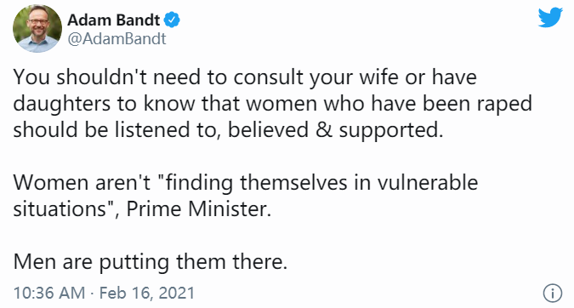Viewport: 574px width, 308px height.
Task: Click the ampersand before "supported"
Action: coord(324,130)
